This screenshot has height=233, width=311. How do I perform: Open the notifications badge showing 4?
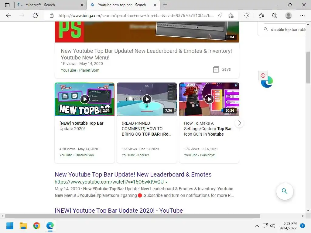302,226
